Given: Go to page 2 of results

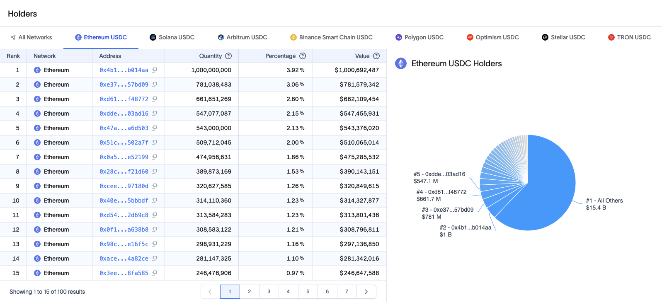Looking at the screenshot, I should (250, 292).
